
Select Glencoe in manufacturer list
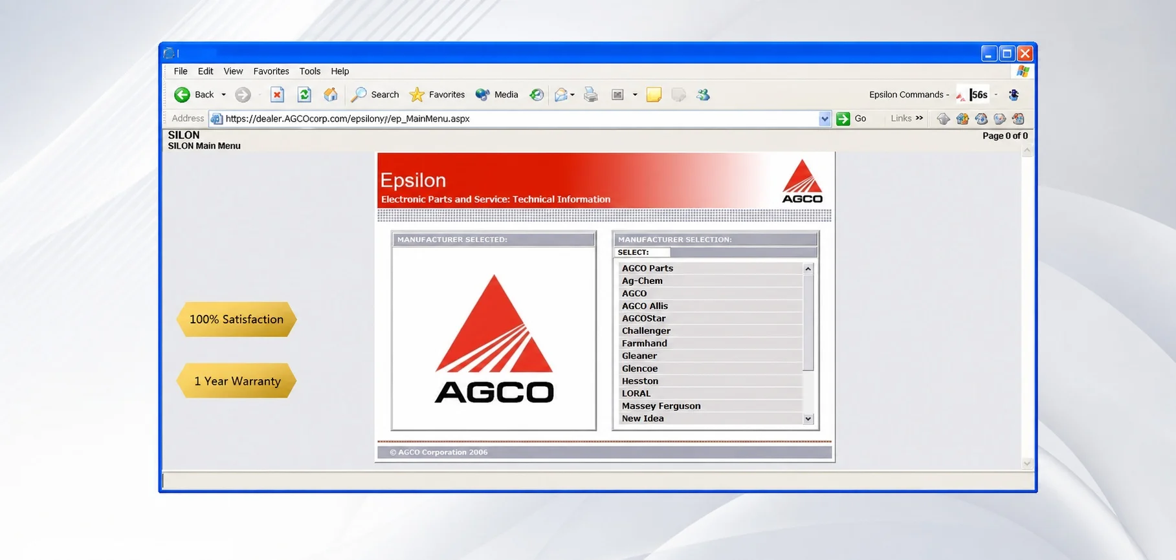(710, 369)
